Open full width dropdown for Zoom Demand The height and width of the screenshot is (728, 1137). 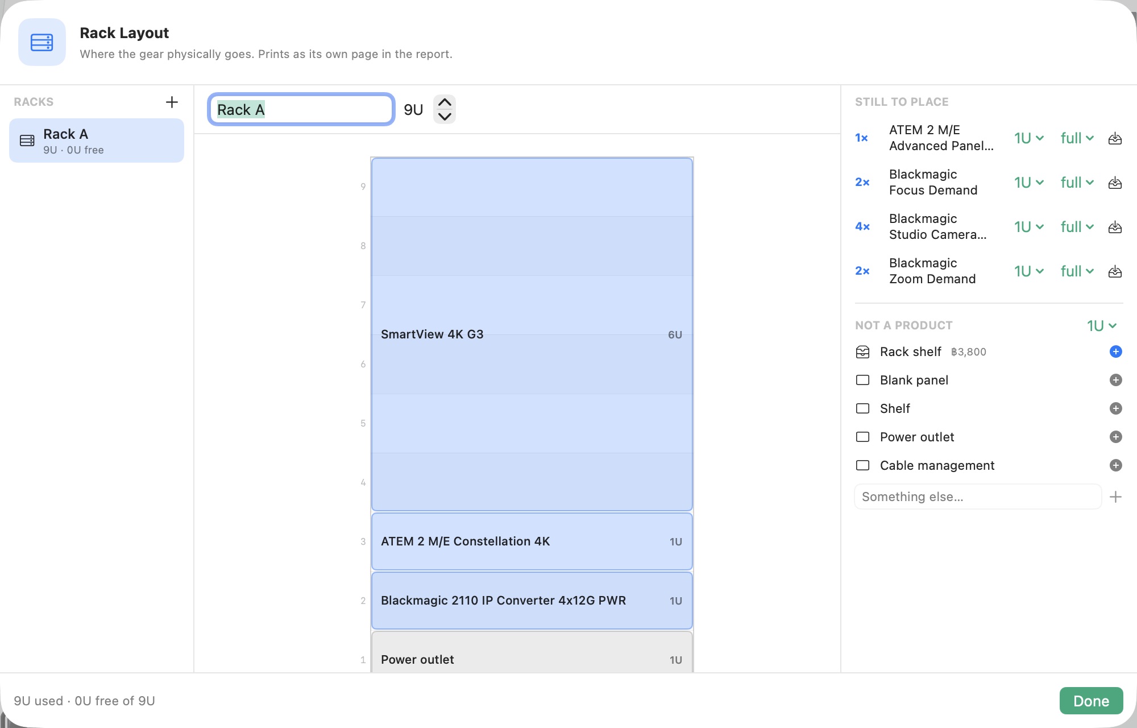(1077, 271)
